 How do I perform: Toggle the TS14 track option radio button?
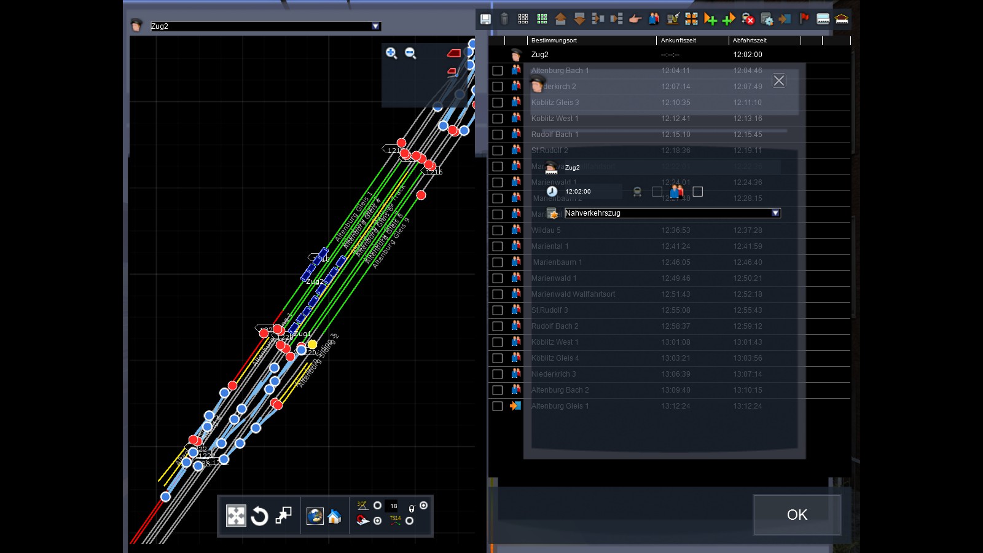pyautogui.click(x=409, y=521)
